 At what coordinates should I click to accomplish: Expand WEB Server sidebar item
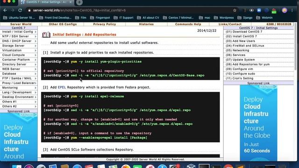tap(19, 69)
